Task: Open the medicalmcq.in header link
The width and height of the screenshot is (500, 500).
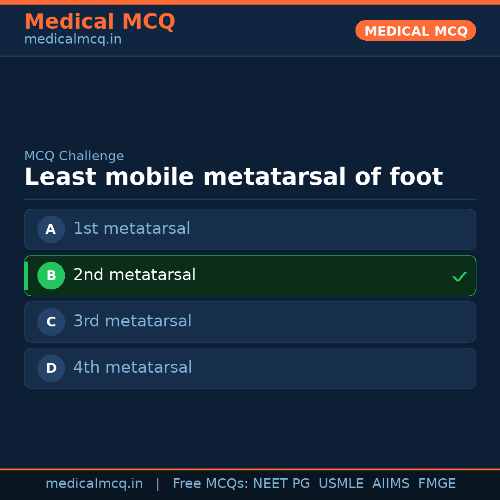Action: [x=73, y=39]
